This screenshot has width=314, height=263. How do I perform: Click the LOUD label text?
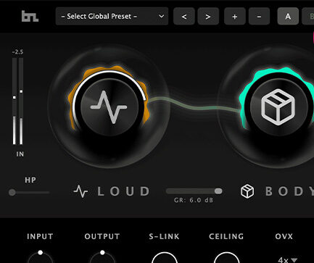pyautogui.click(x=123, y=191)
